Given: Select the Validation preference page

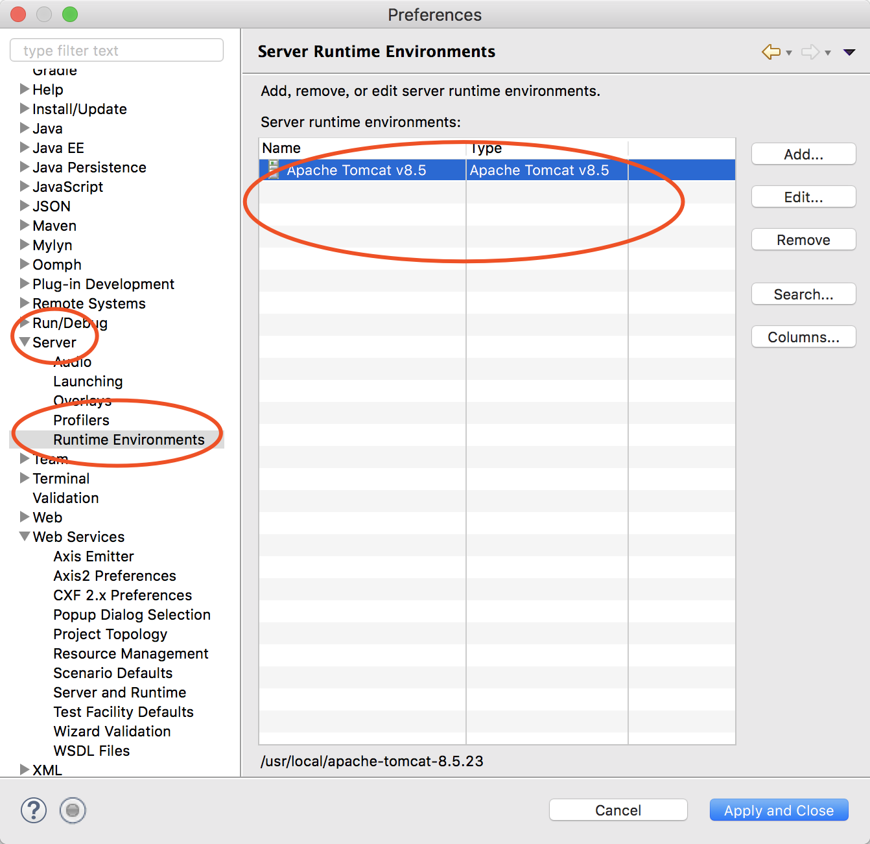Looking at the screenshot, I should 66,498.
